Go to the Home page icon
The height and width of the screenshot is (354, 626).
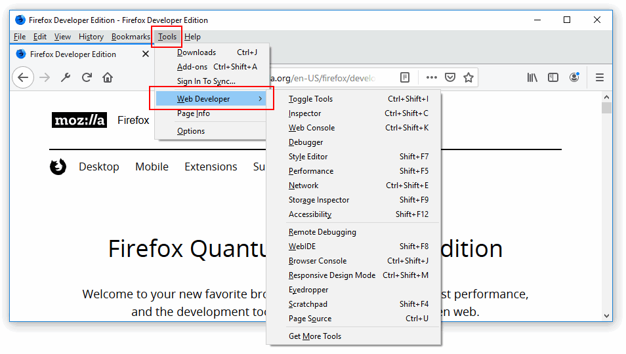click(108, 77)
